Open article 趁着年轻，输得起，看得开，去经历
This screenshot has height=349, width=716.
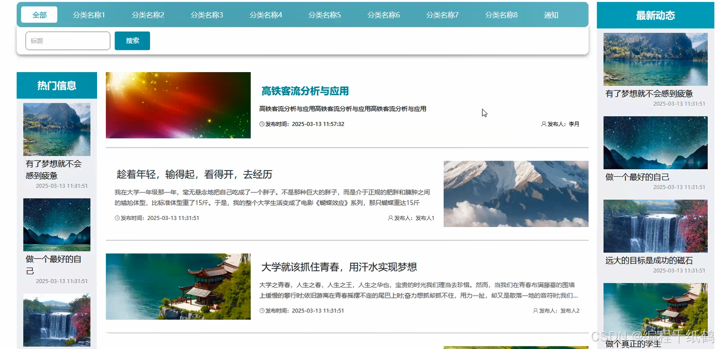(194, 174)
